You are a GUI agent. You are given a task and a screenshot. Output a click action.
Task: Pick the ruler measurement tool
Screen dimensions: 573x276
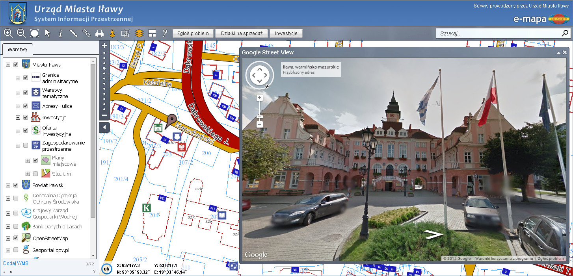coord(73,33)
